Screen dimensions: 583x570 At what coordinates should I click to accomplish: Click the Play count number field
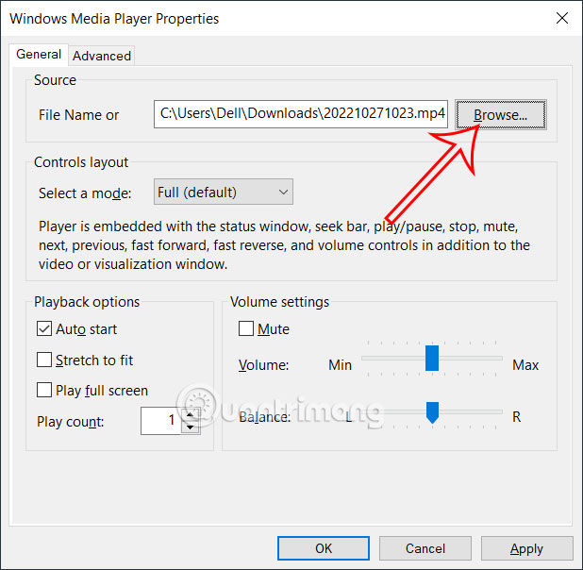pyautogui.click(x=160, y=421)
